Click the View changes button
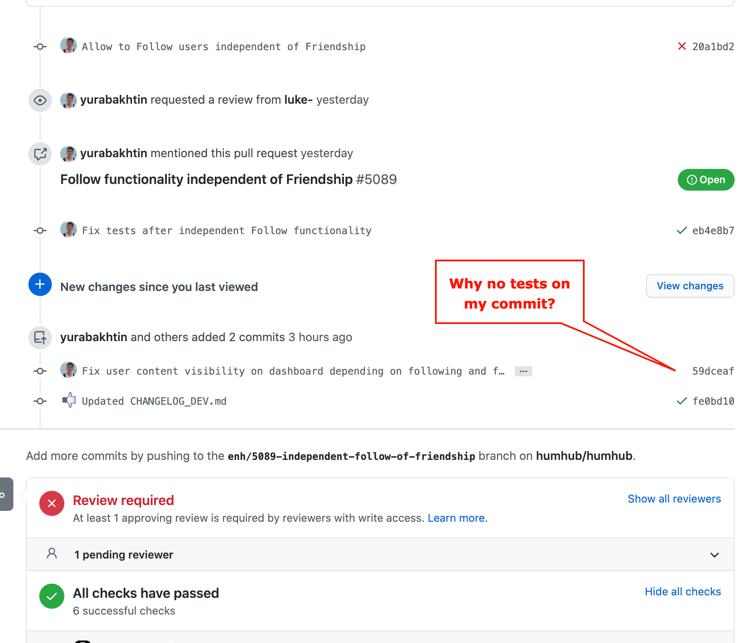This screenshot has height=643, width=748. click(690, 286)
